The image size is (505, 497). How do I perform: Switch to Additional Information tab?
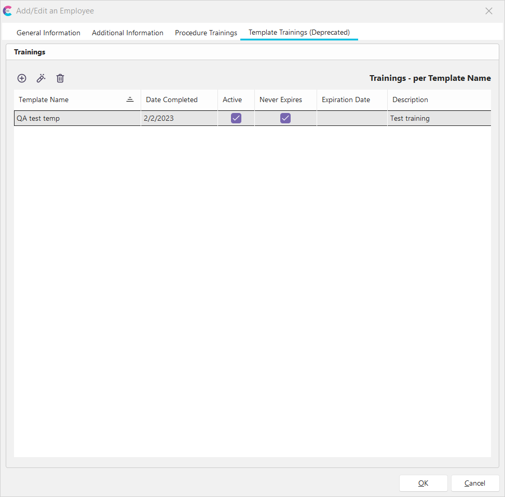(x=128, y=33)
